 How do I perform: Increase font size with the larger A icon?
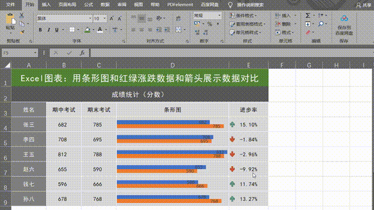(x=112, y=19)
